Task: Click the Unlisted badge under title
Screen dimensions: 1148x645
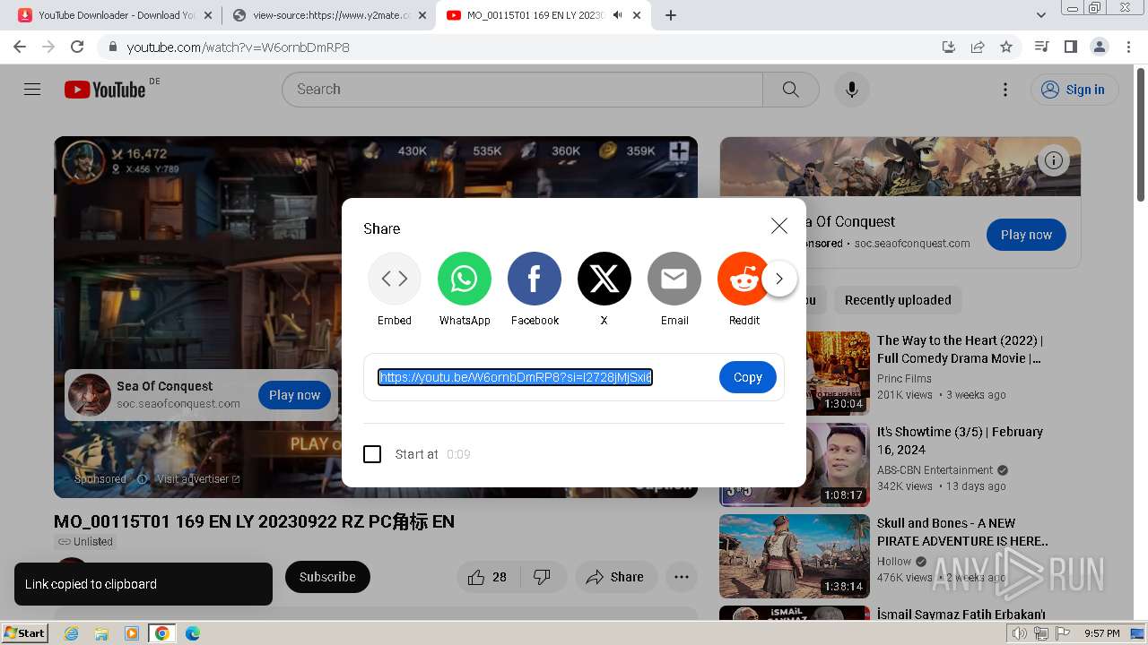Action: pos(85,542)
